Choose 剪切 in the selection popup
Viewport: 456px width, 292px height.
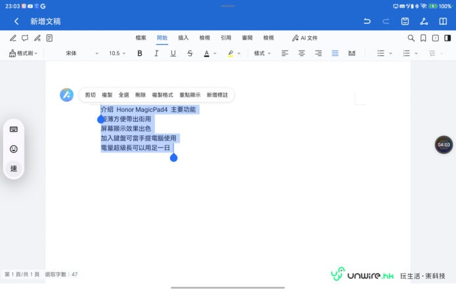[x=90, y=95]
